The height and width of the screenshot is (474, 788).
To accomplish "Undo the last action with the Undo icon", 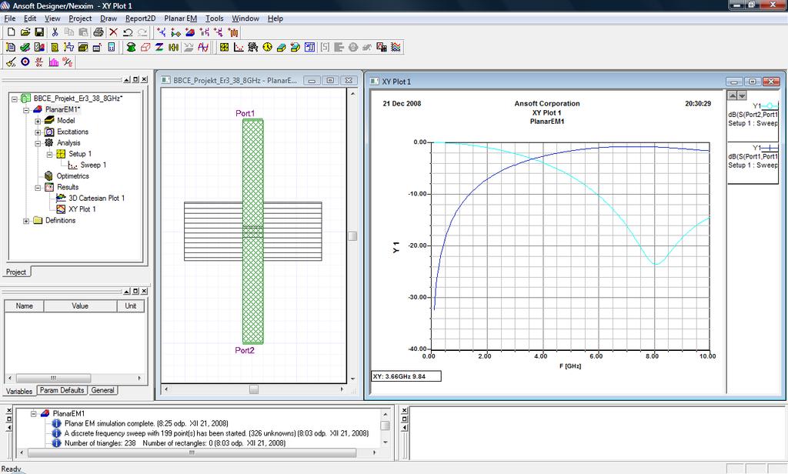I will (128, 32).
